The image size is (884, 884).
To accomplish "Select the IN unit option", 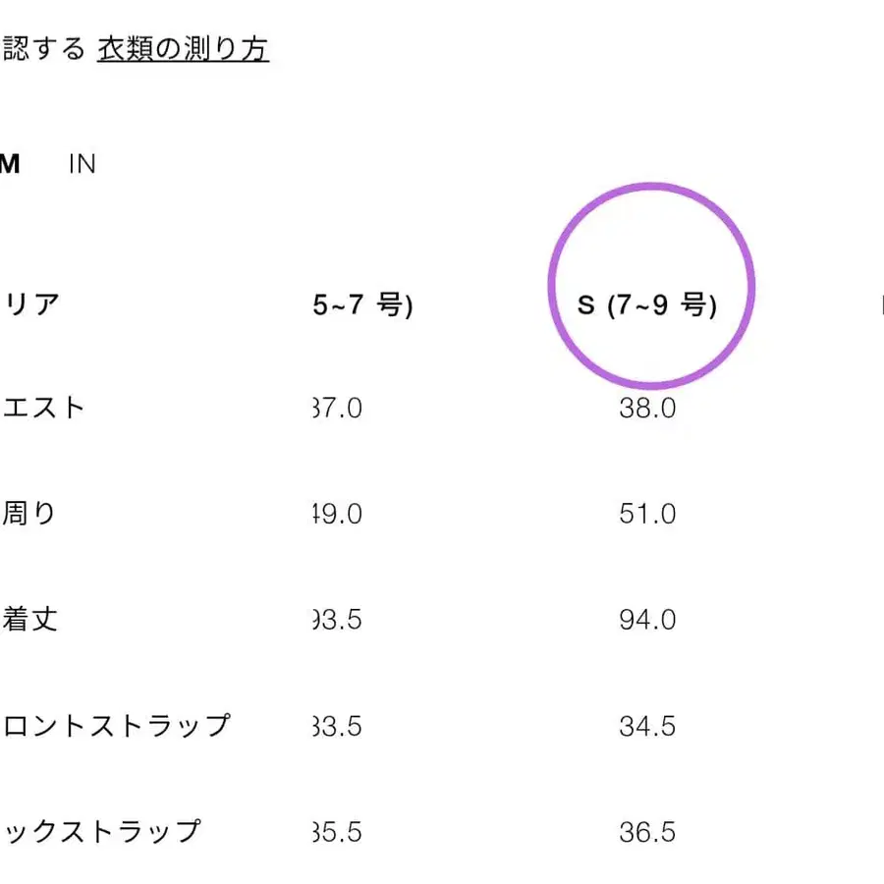I will [83, 163].
